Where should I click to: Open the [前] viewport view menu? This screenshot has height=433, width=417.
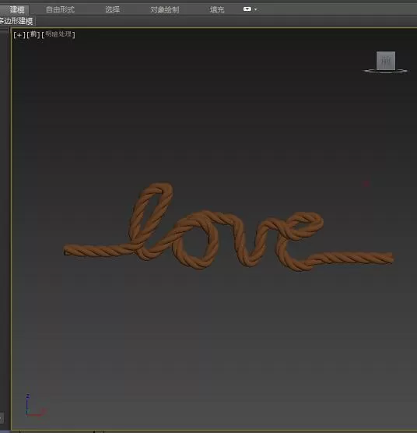[x=33, y=34]
